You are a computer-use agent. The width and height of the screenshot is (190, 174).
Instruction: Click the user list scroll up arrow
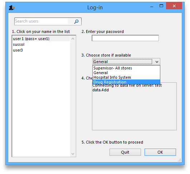[x=73, y=39]
